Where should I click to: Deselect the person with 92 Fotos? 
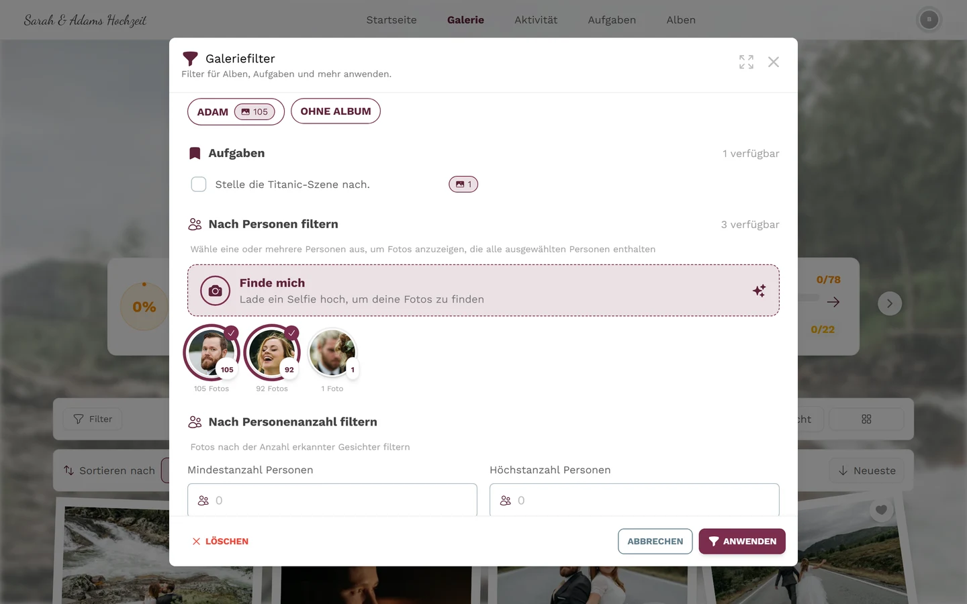pos(272,352)
